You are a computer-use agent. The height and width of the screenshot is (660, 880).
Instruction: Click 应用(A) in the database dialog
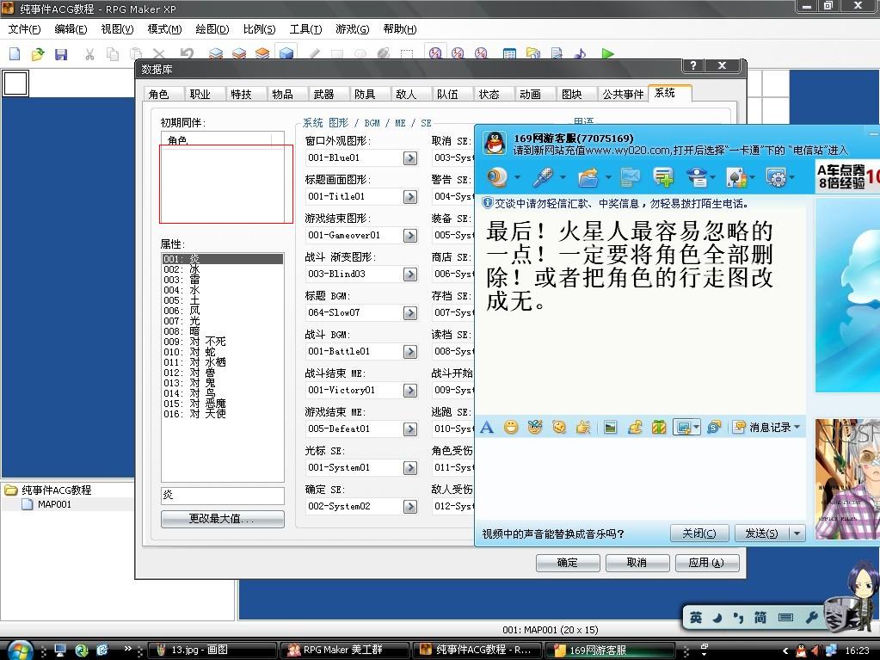(x=706, y=563)
